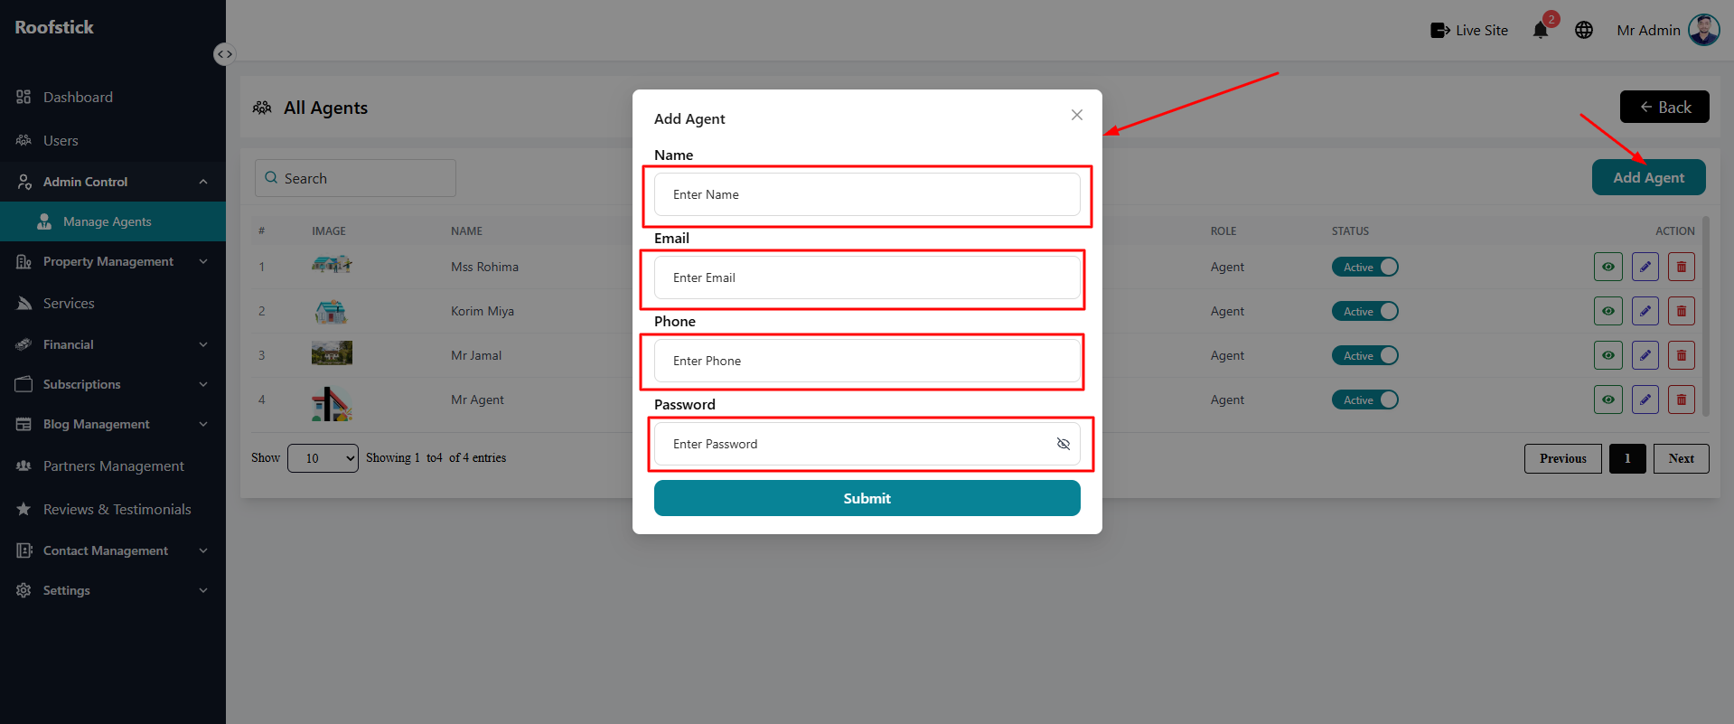The image size is (1734, 724).
Task: Open the Show entries dropdown
Action: [x=323, y=458]
